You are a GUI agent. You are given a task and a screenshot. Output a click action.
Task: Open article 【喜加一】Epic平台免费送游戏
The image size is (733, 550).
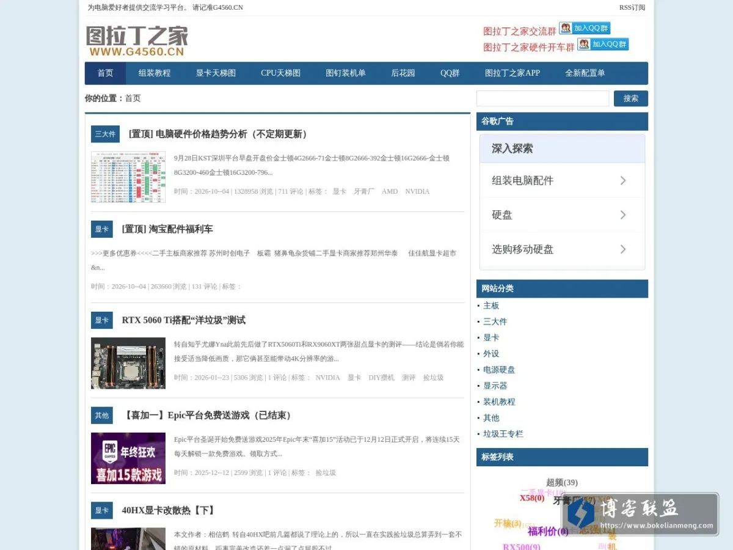click(208, 416)
